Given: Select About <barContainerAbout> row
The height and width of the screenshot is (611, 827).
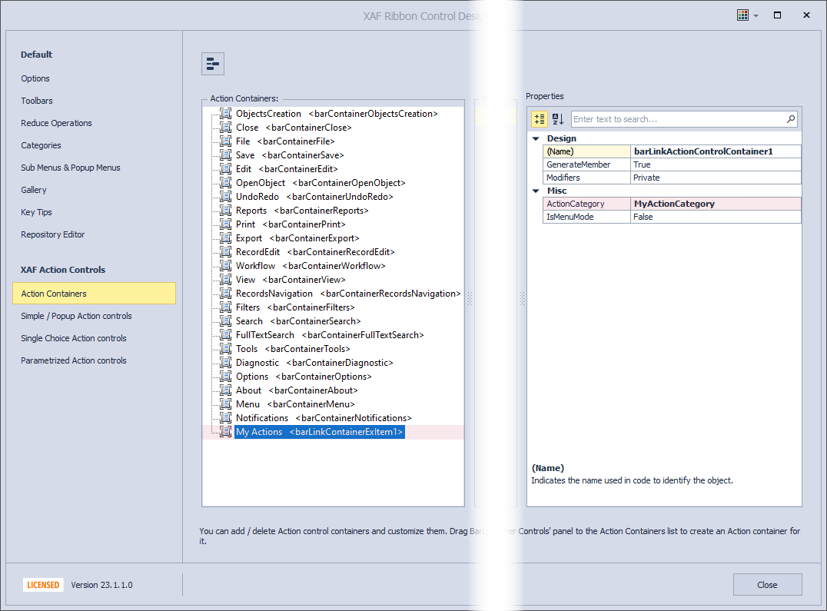Looking at the screenshot, I should point(297,390).
